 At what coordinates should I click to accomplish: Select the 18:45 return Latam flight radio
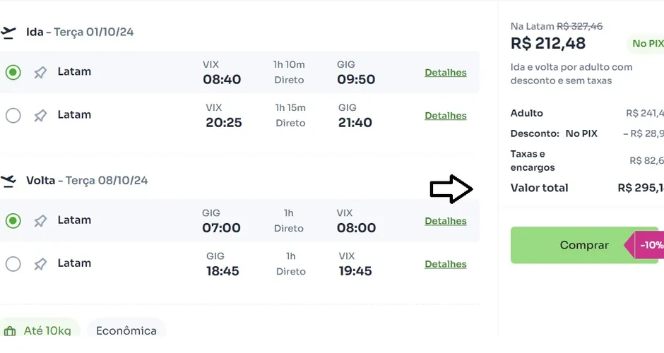[13, 264]
